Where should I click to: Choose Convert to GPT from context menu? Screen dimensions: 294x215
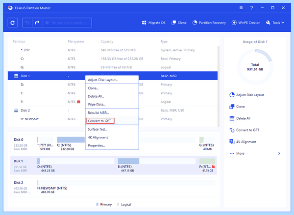point(112,121)
